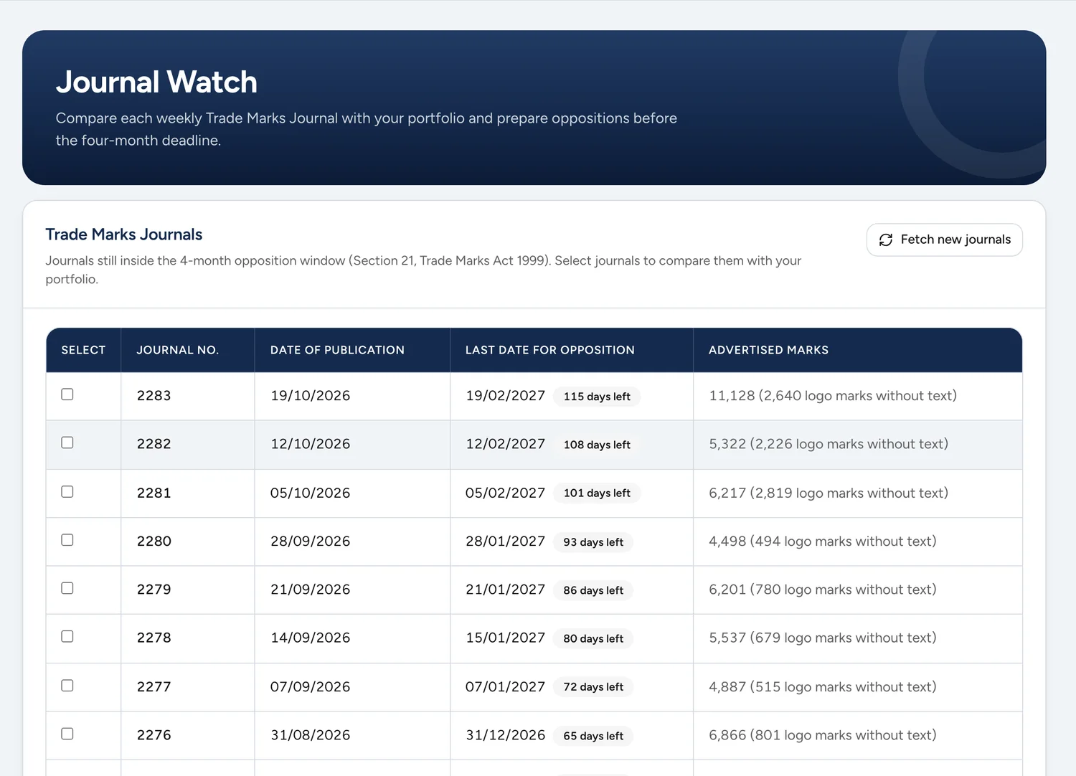Screen dimensions: 1076x776
Task: Click the 80 days left badge
Action: [x=593, y=638]
